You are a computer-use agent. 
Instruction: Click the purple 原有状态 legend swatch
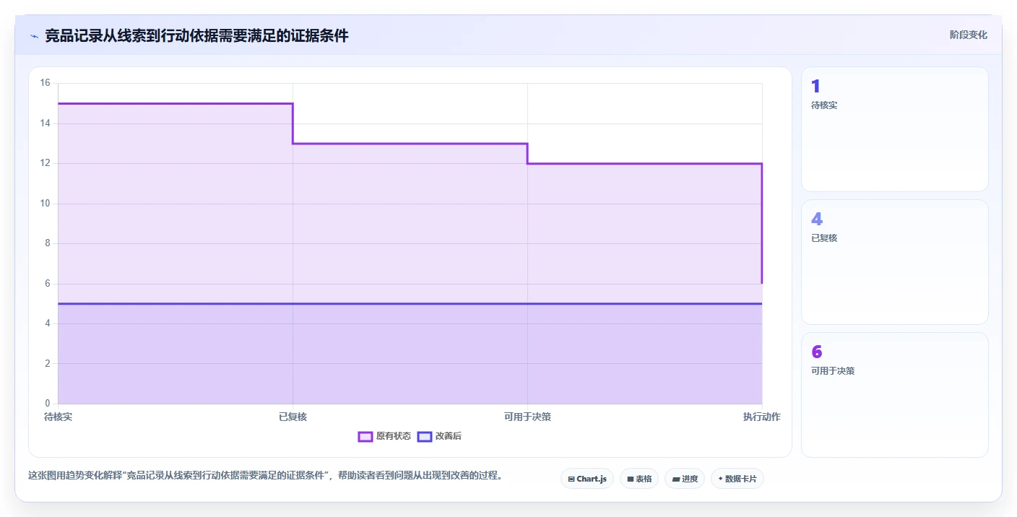[x=365, y=436]
